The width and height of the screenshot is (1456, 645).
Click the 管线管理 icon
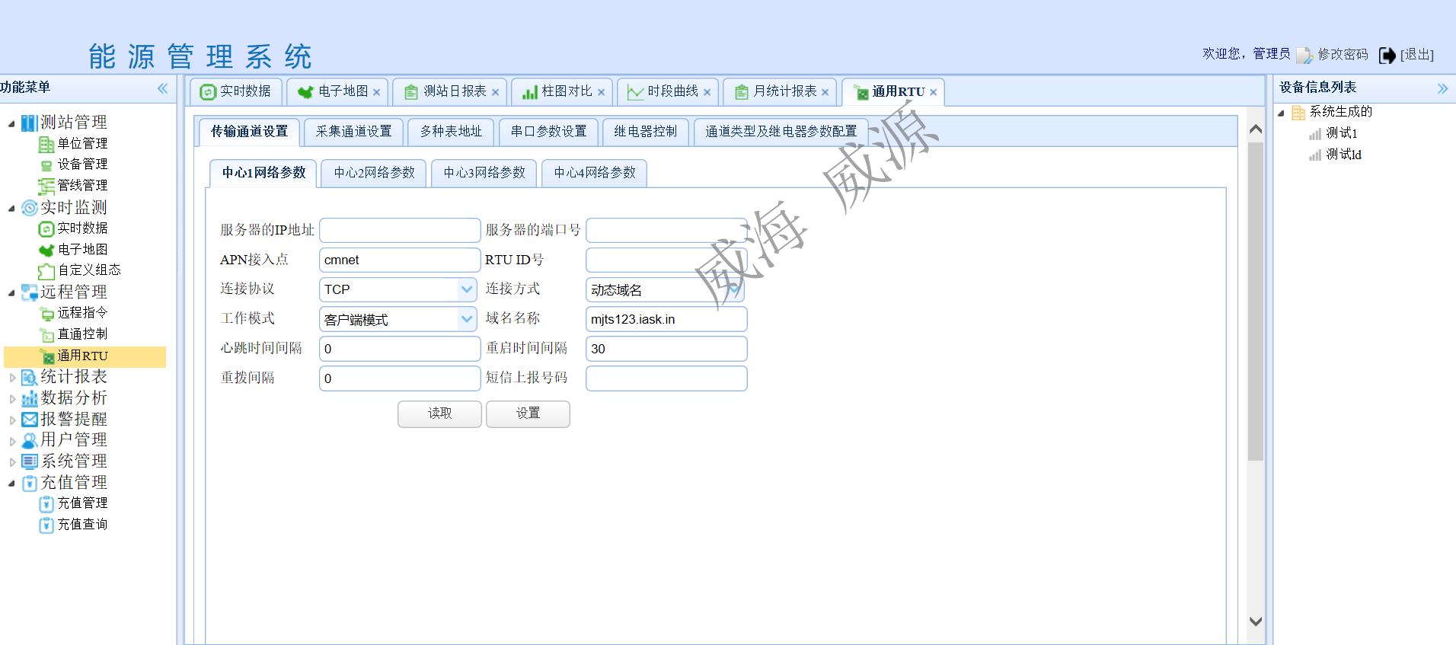point(46,186)
